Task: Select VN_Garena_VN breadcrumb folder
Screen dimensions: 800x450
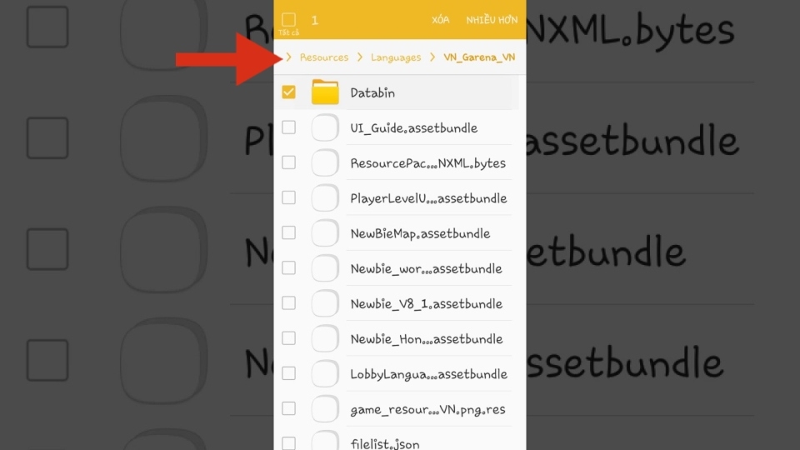Action: coord(479,57)
